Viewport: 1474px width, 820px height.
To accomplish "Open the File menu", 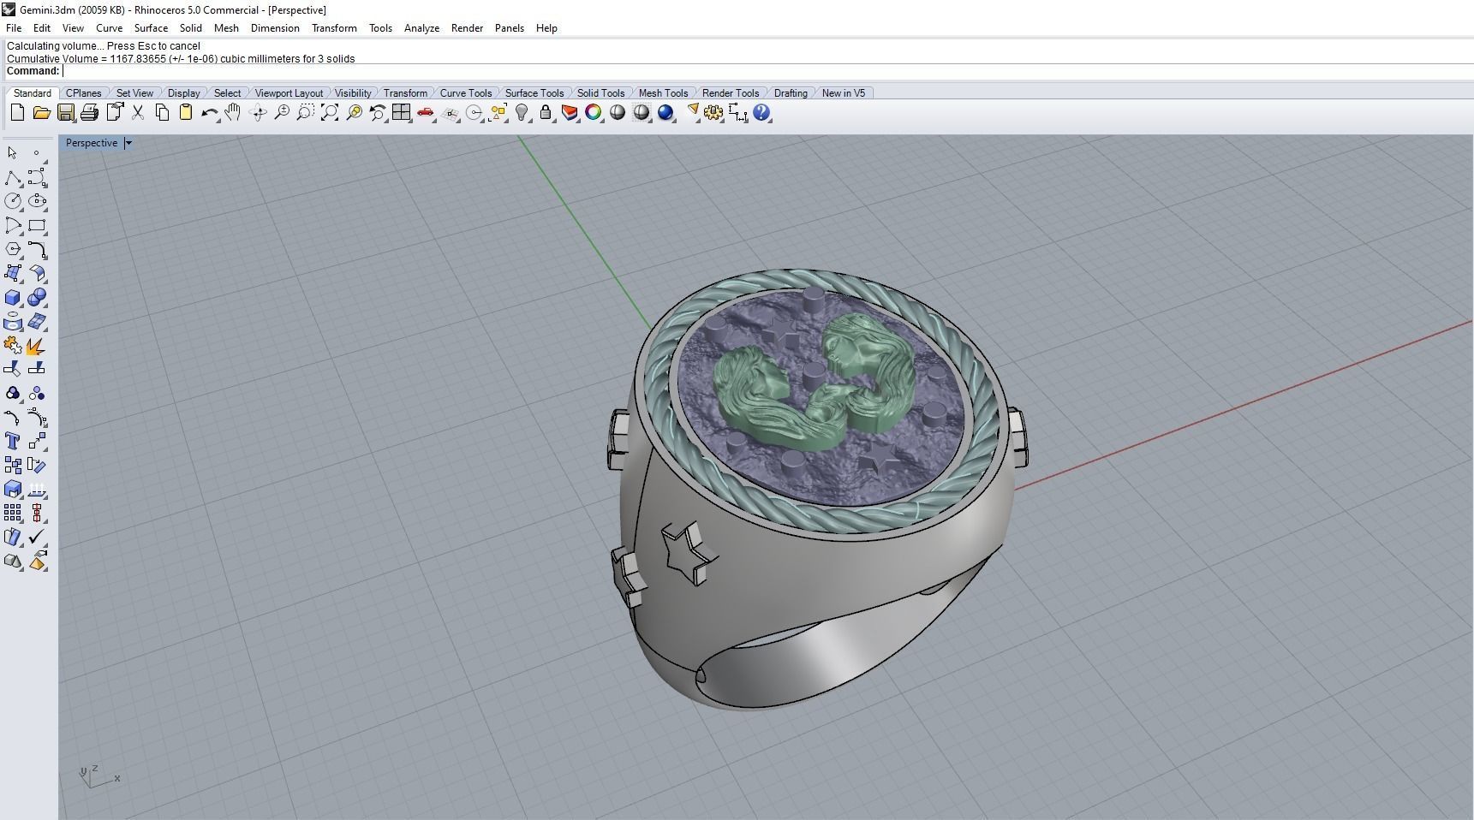I will pos(14,28).
